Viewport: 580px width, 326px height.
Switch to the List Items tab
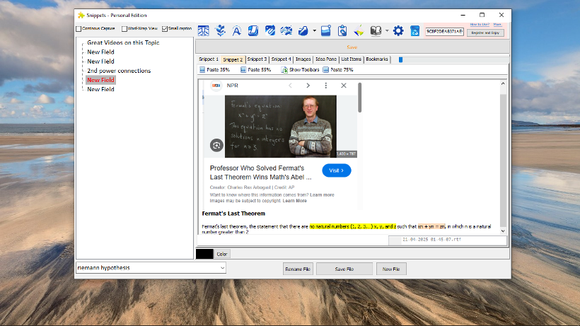(351, 59)
